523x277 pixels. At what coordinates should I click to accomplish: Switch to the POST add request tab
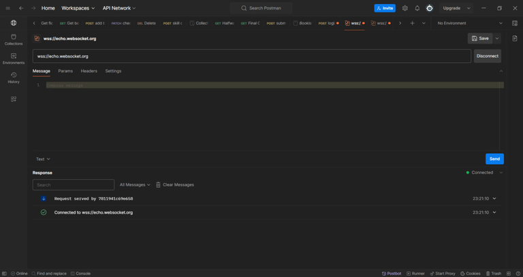[x=95, y=23]
